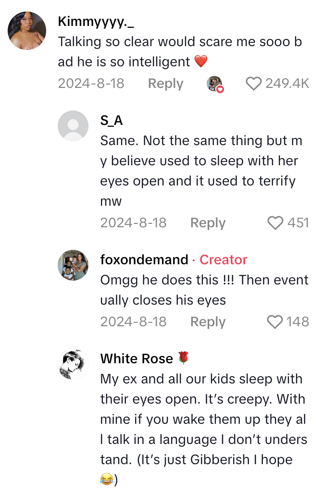Tap the red heart emoji in Kimmyyyy._'s comment

click(202, 61)
